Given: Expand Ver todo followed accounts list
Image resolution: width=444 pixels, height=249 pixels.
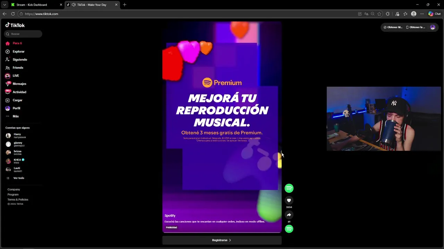Looking at the screenshot, I should click(x=18, y=178).
